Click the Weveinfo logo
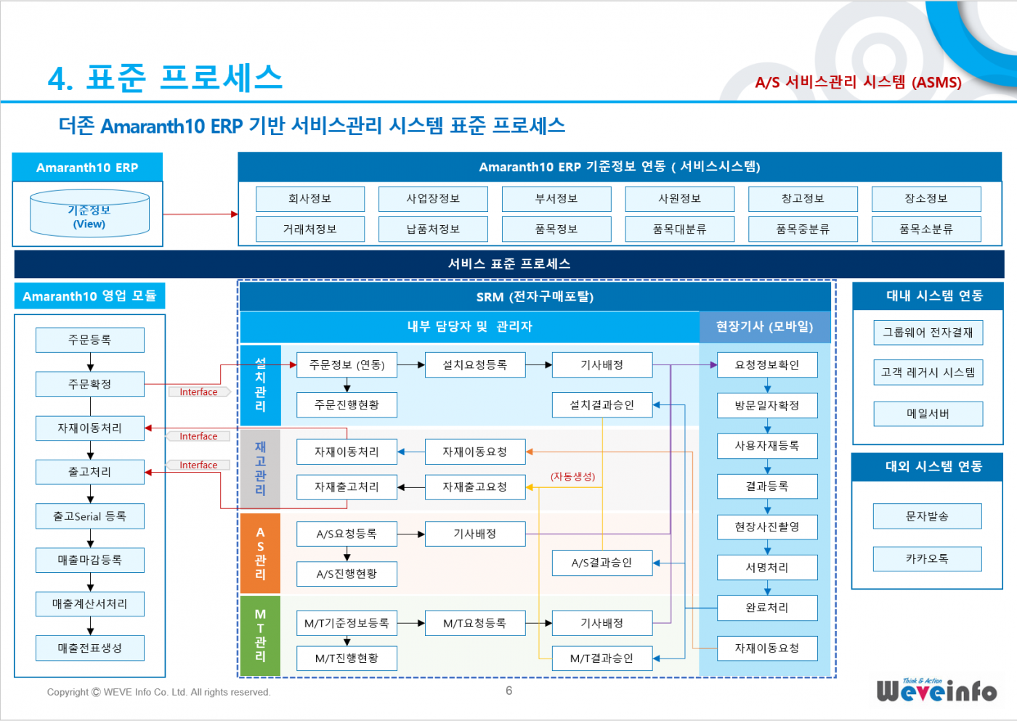 tap(937, 690)
